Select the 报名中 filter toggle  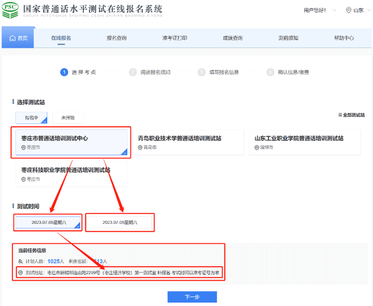click(x=31, y=118)
